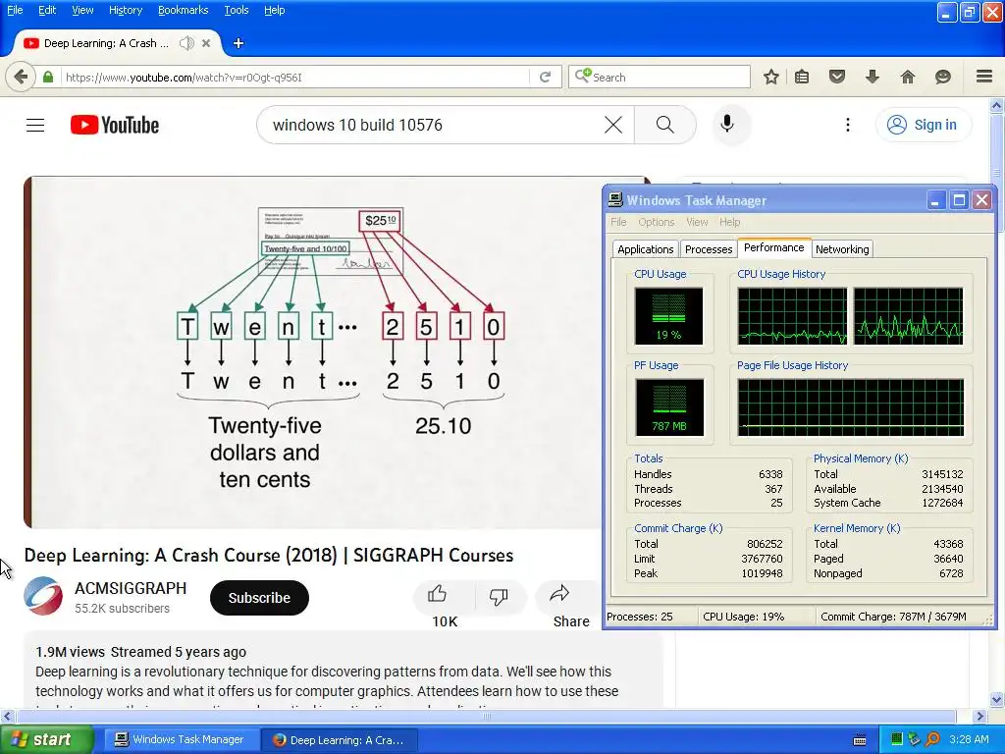Select the Task Manager Performance tab
The height and width of the screenshot is (754, 1005).
tap(773, 247)
